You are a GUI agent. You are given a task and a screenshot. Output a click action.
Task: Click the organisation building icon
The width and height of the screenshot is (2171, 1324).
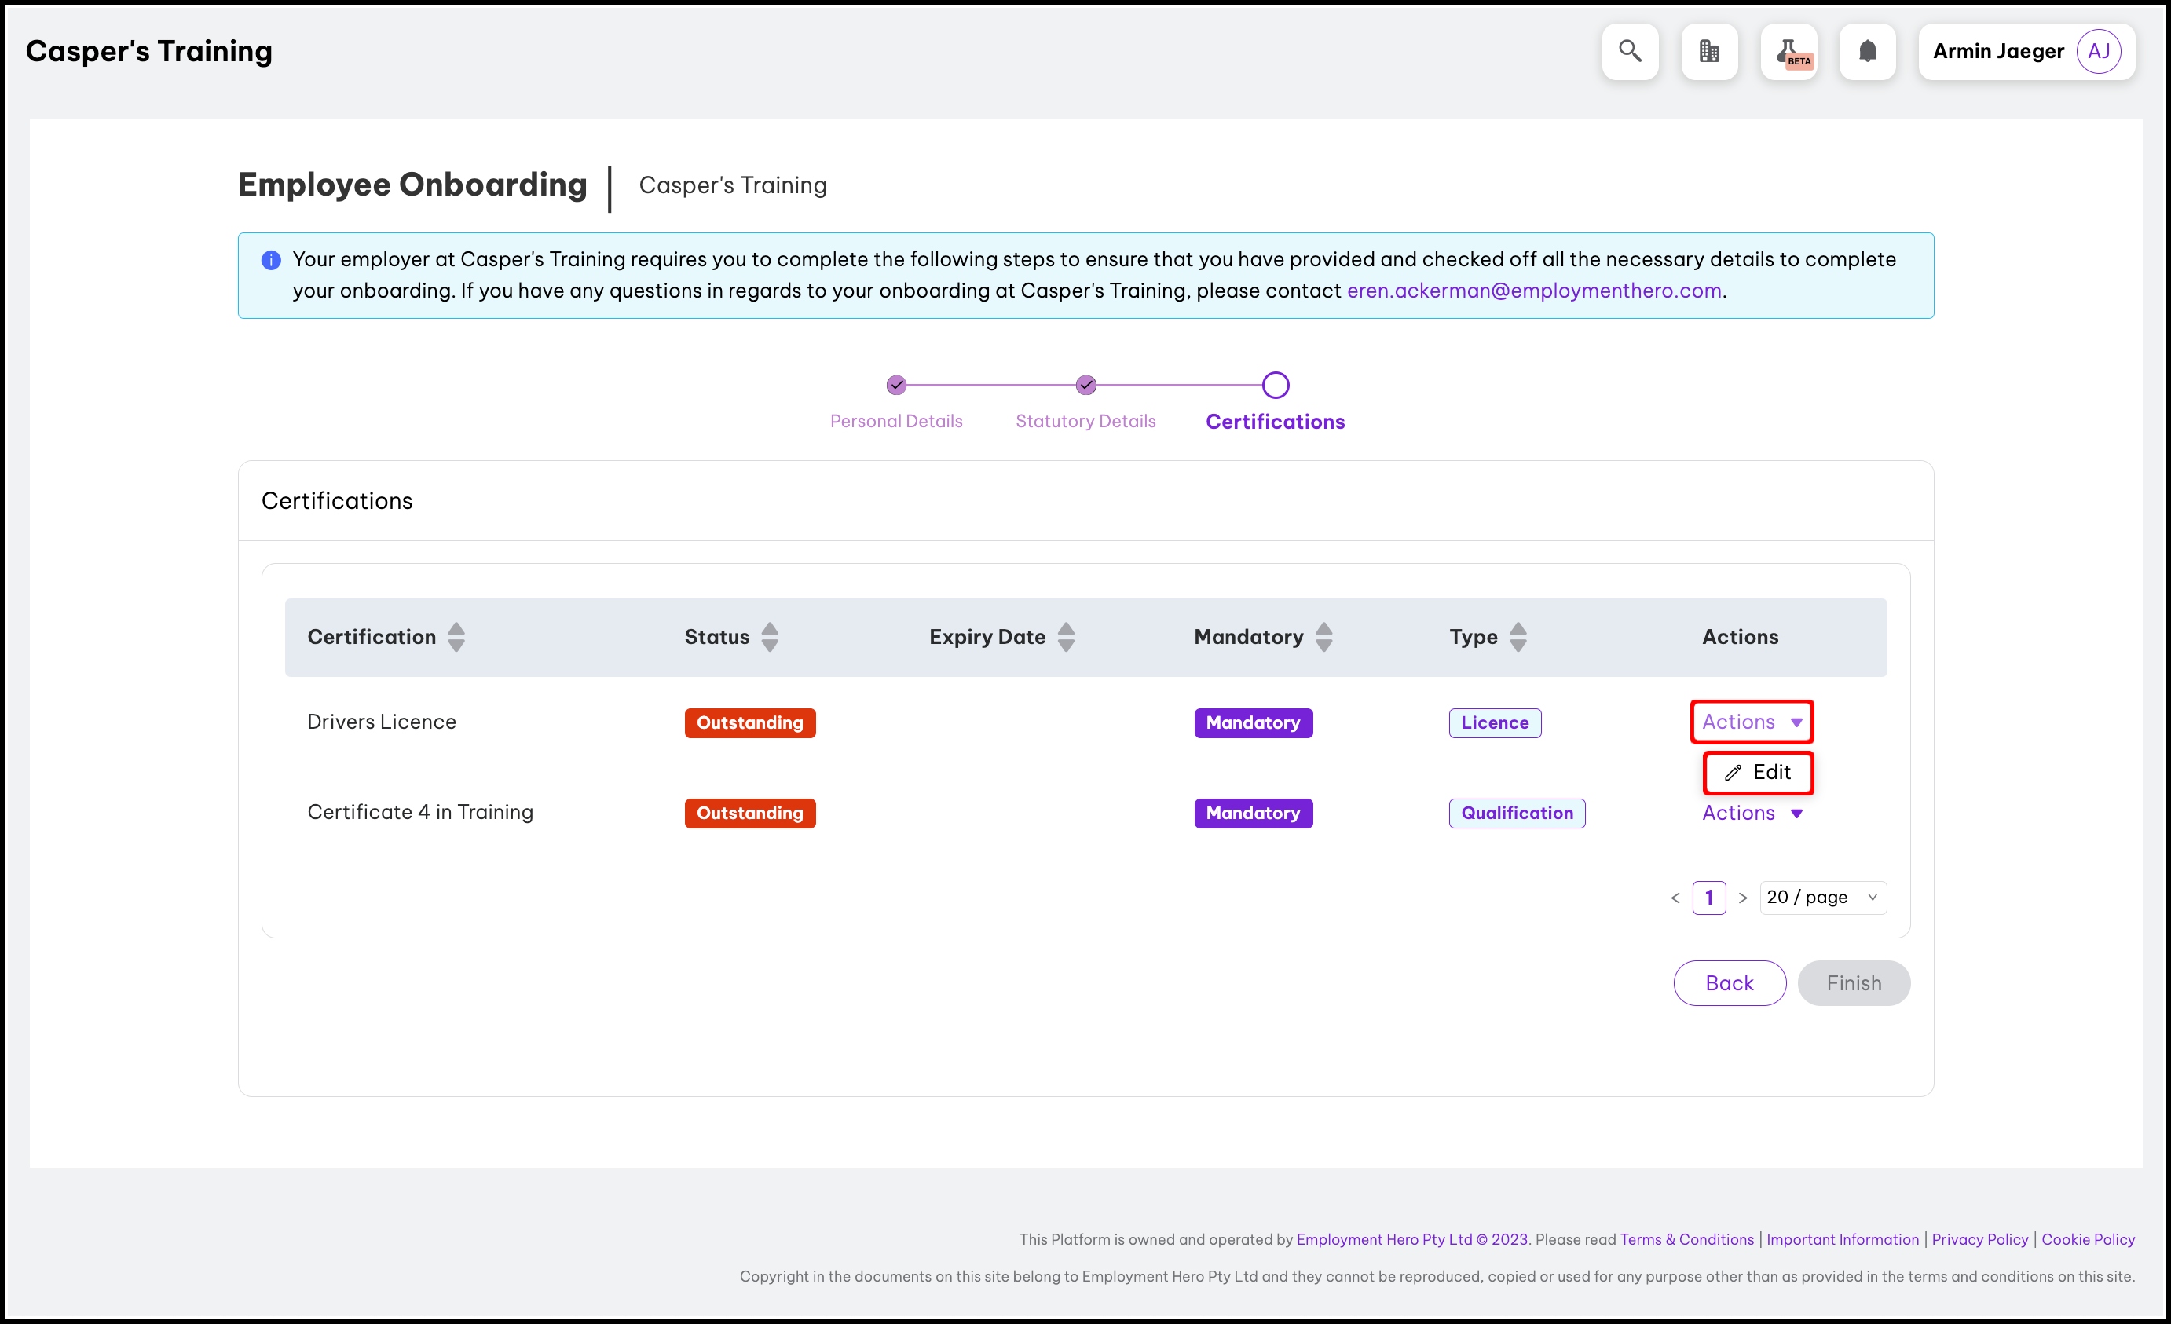pos(1708,51)
